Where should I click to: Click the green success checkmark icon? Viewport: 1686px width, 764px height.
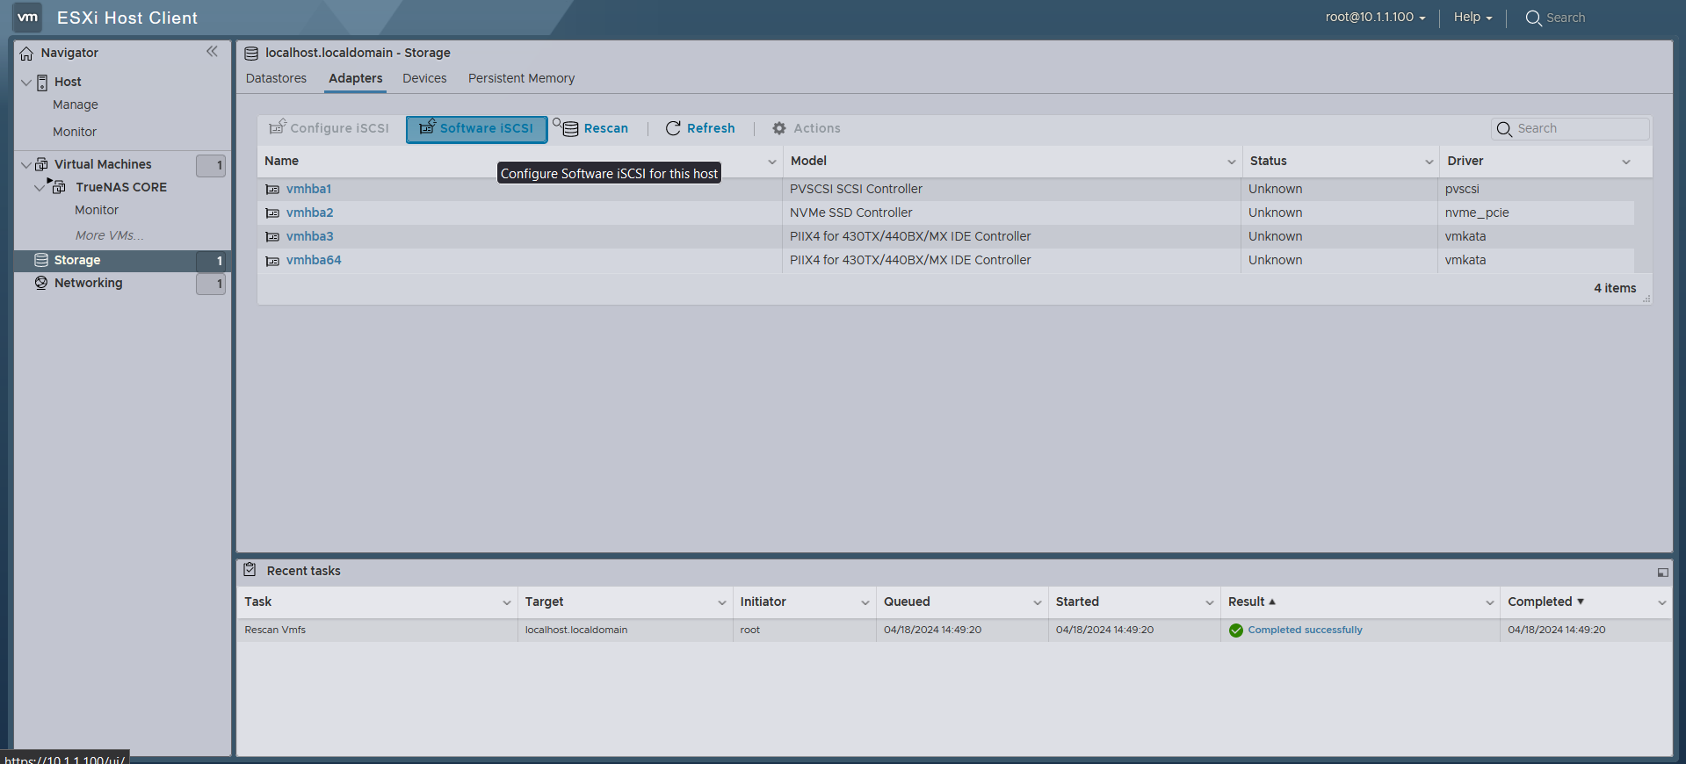(1236, 631)
